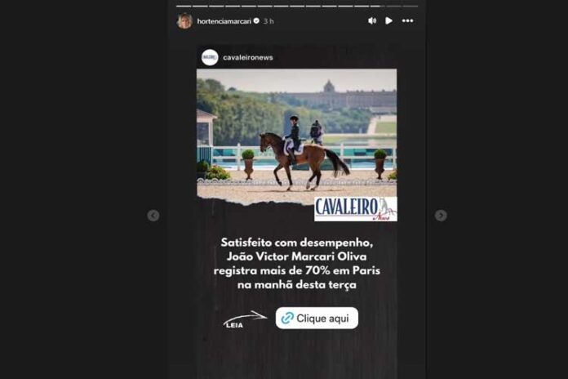This screenshot has height=379, width=568.
Task: Go back using the previous story arrow
Action: point(153,215)
